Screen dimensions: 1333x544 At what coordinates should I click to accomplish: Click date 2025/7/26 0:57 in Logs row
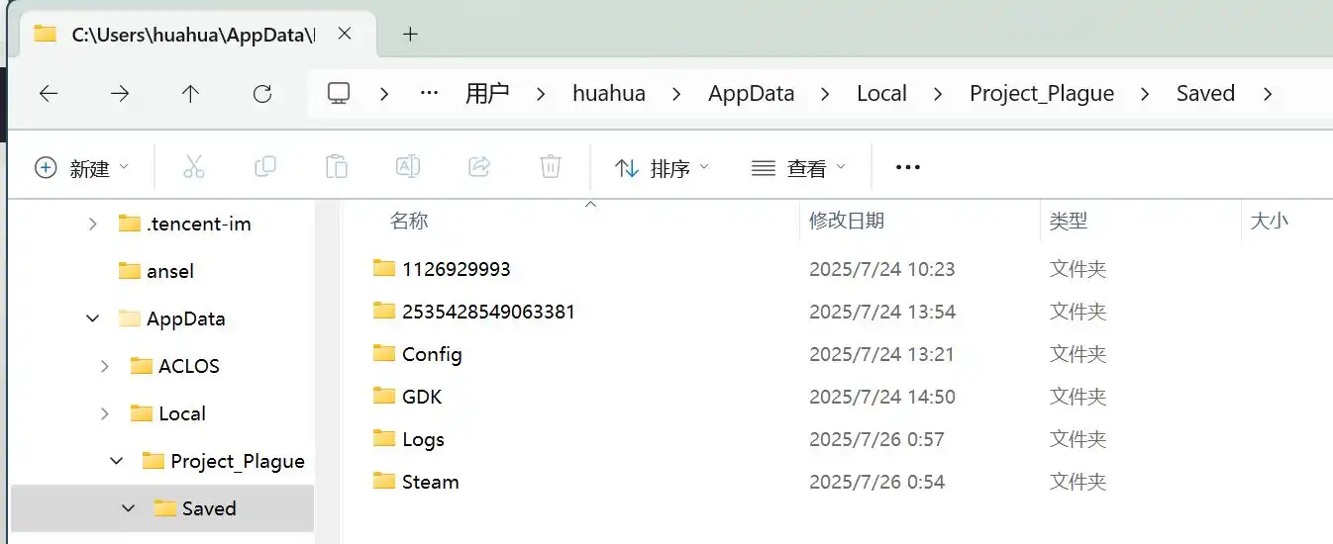(x=876, y=439)
